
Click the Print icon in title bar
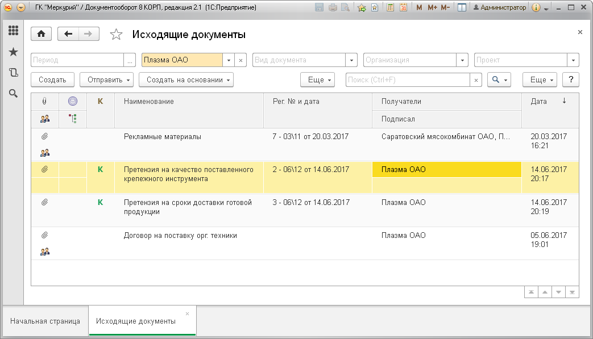click(x=333, y=7)
